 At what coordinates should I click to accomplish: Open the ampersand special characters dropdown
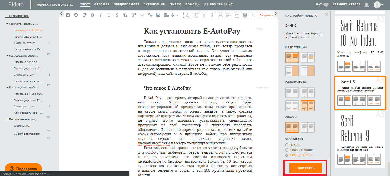[174, 15]
